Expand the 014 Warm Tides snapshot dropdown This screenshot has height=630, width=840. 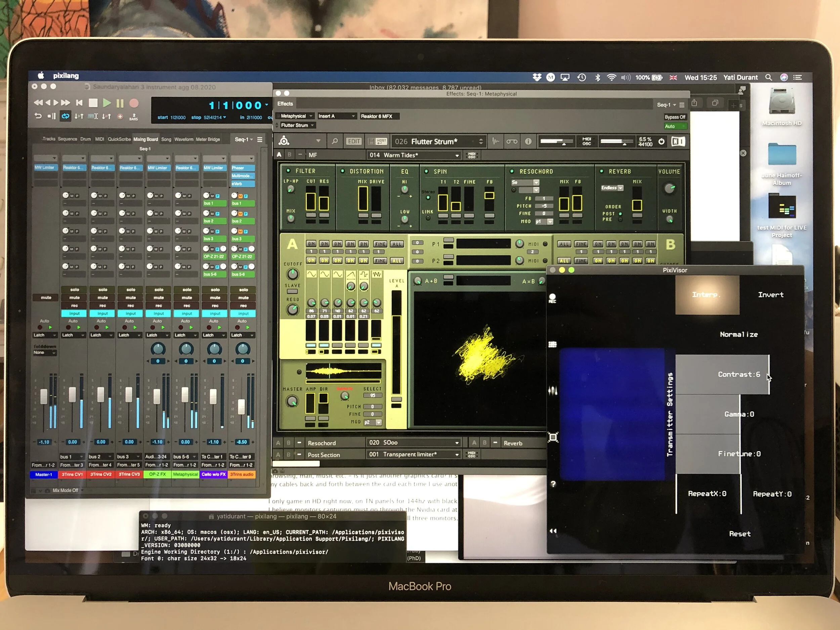pos(457,155)
